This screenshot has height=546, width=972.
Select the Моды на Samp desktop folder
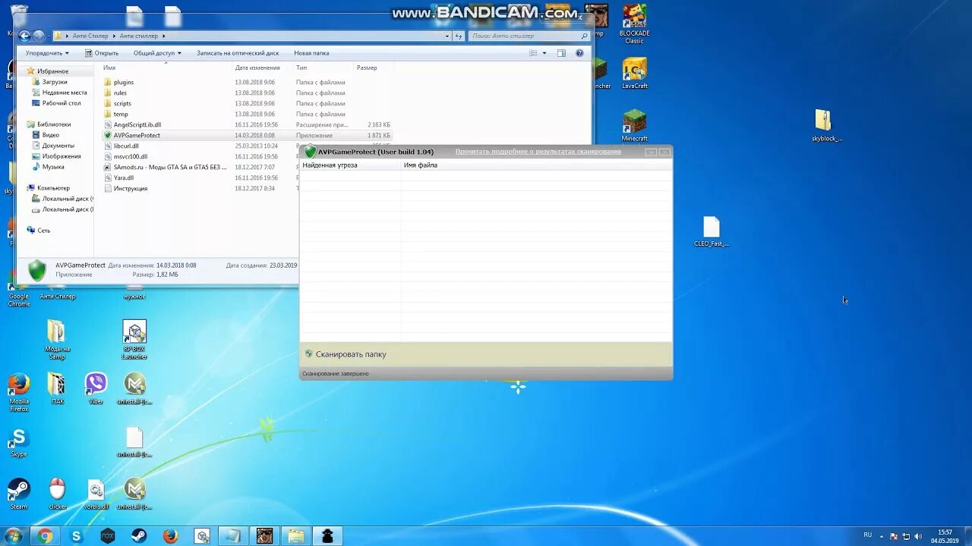click(57, 340)
